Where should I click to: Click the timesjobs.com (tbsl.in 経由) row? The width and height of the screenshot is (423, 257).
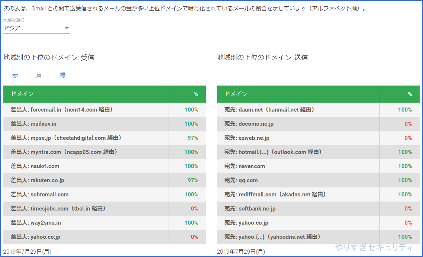tap(104, 208)
